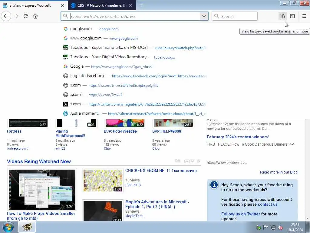Open the Library history and bookmarks button
The height and width of the screenshot is (233, 310).
coord(283,16)
